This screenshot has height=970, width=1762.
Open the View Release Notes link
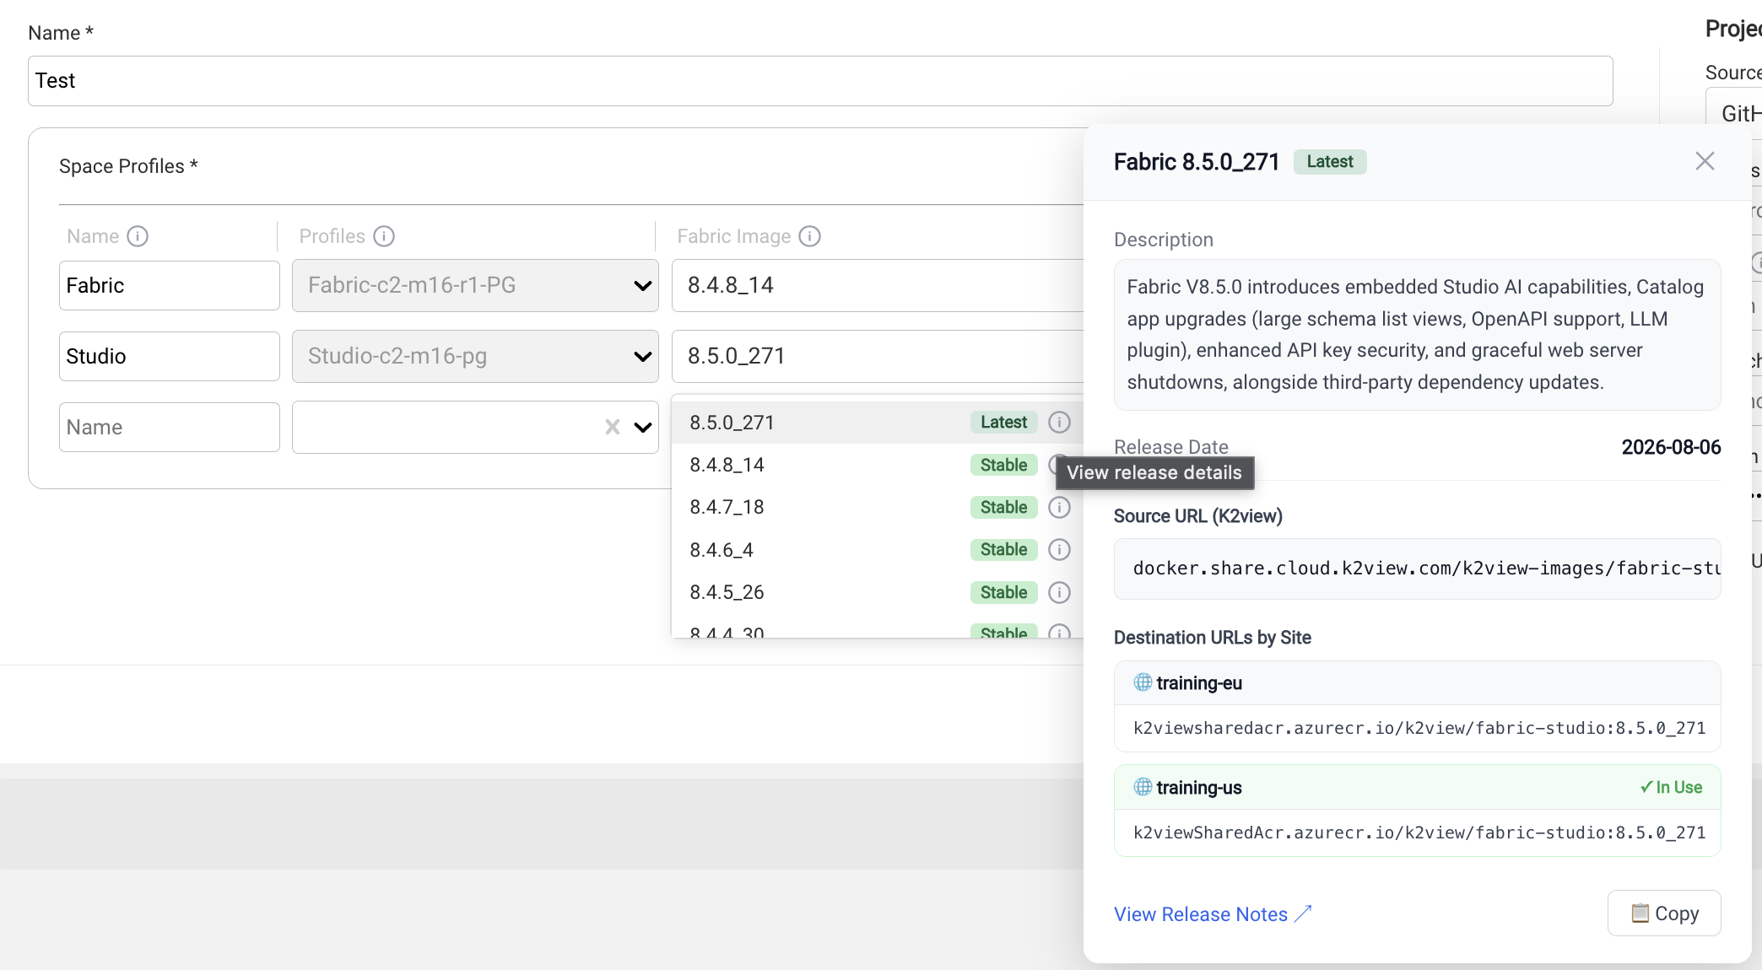pyautogui.click(x=1213, y=914)
